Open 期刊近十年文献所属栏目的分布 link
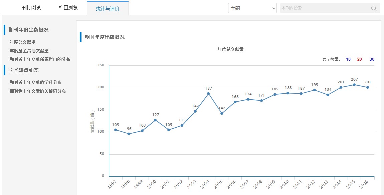This screenshot has width=384, height=195. pyautogui.click(x=40, y=59)
